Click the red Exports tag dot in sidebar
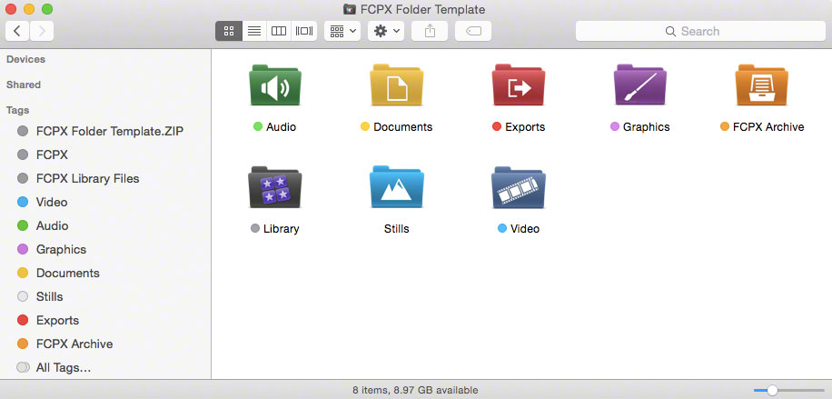Image resolution: width=832 pixels, height=399 pixels. 23,320
